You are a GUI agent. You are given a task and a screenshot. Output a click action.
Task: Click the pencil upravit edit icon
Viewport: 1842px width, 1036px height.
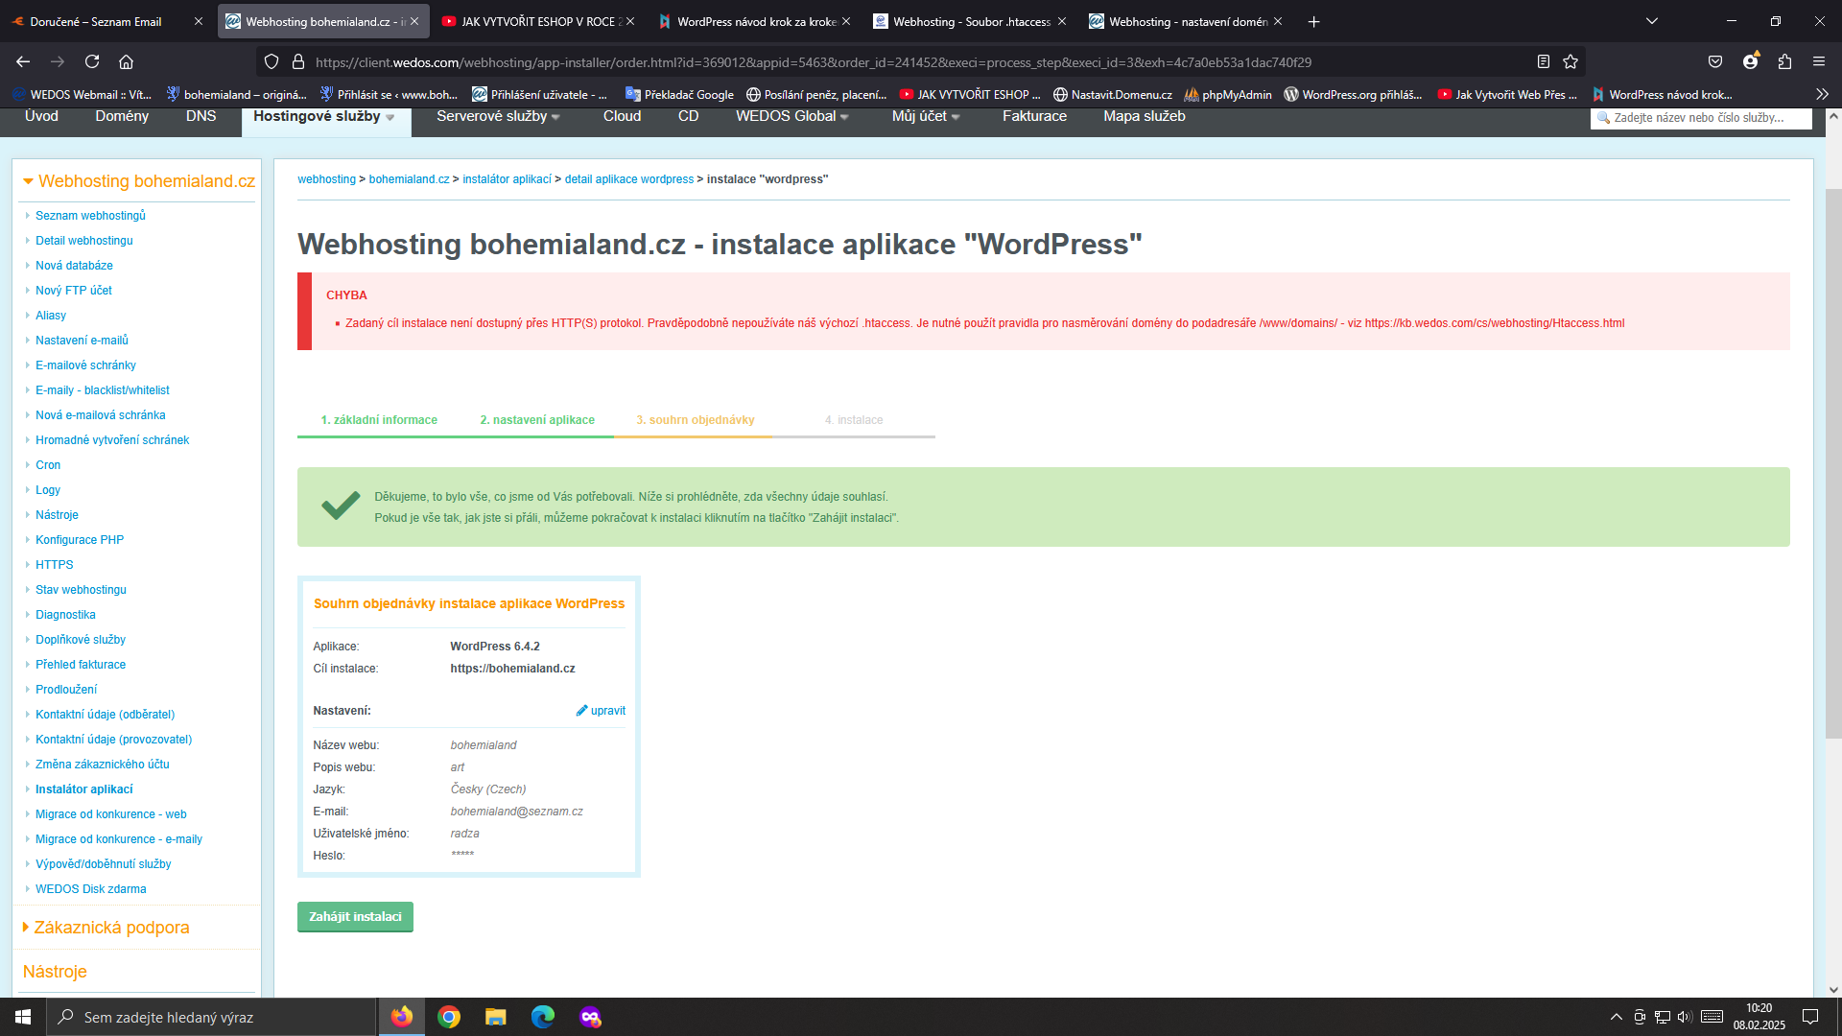click(x=582, y=711)
